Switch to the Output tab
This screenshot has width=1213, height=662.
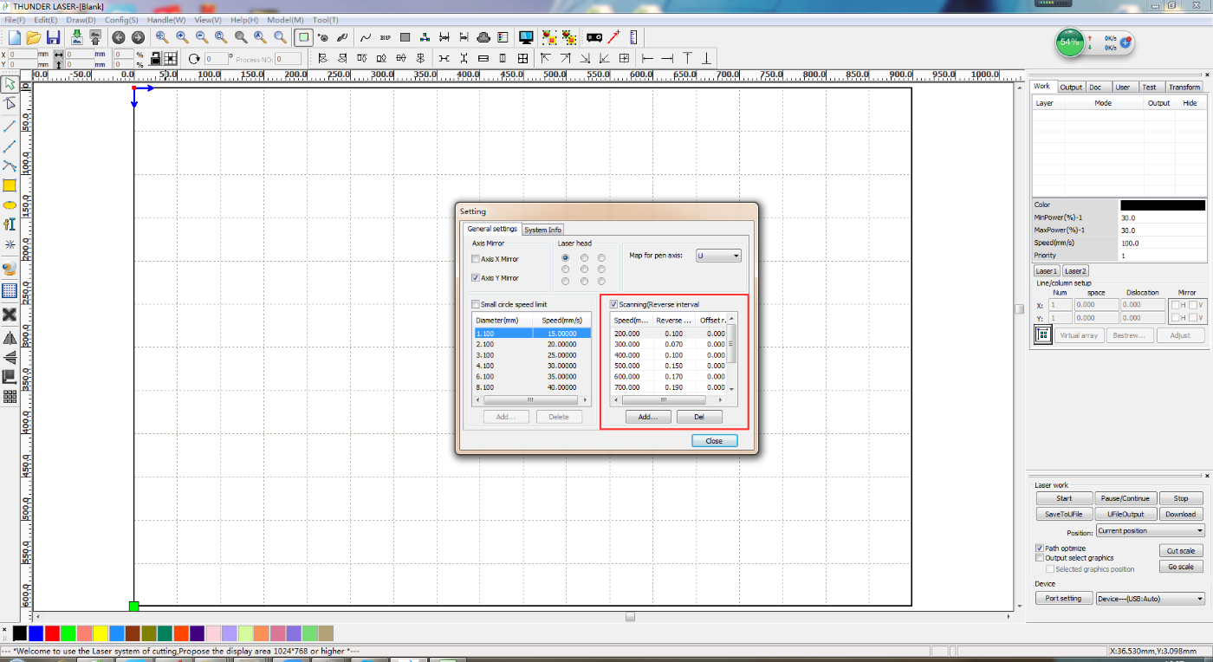click(x=1071, y=87)
